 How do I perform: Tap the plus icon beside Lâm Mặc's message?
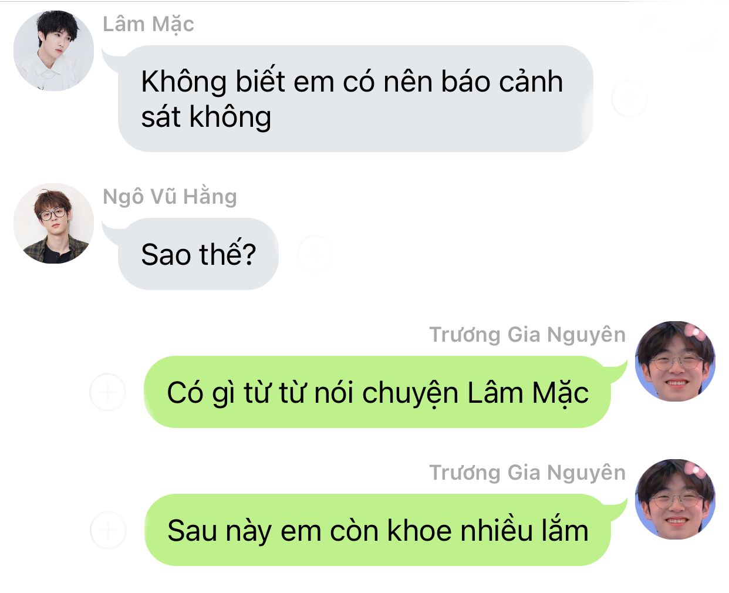629,99
